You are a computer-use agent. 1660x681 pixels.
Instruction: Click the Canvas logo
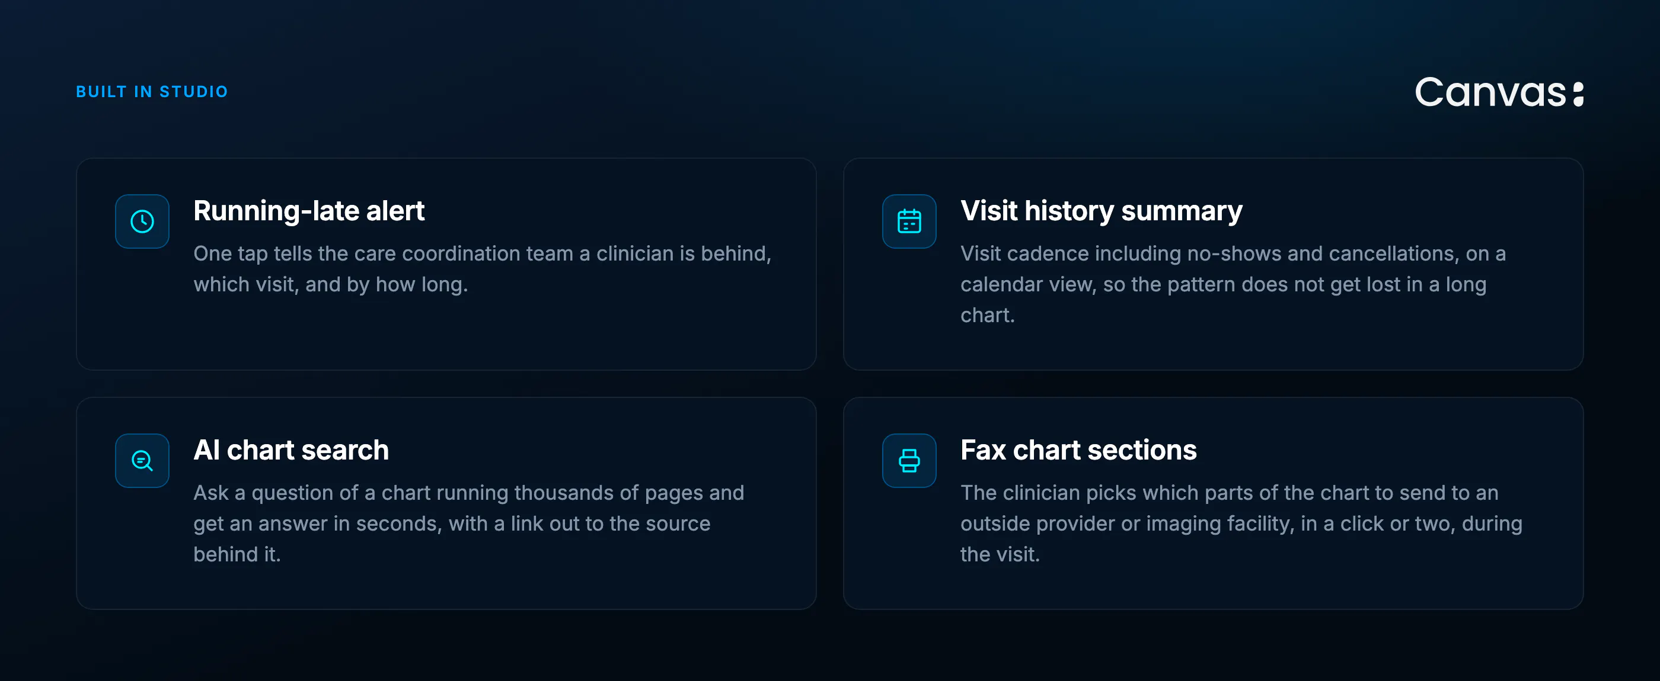(1499, 93)
